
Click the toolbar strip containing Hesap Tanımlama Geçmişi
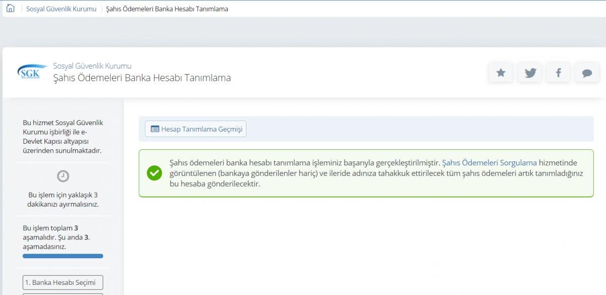(366, 129)
